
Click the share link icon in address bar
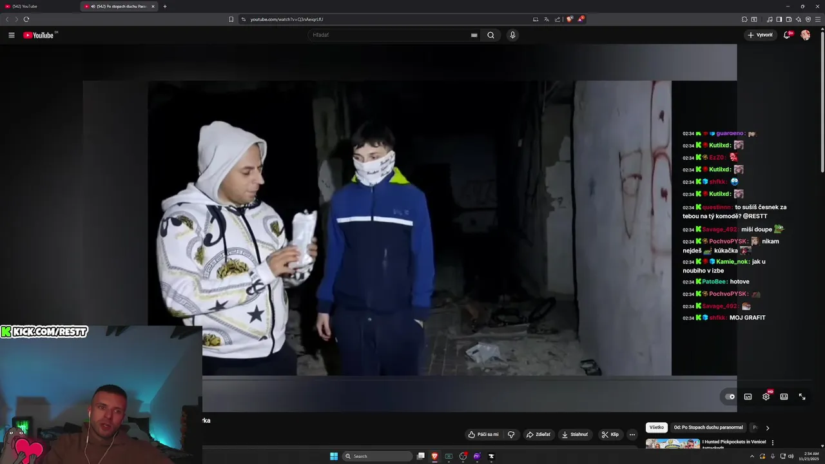(x=557, y=19)
